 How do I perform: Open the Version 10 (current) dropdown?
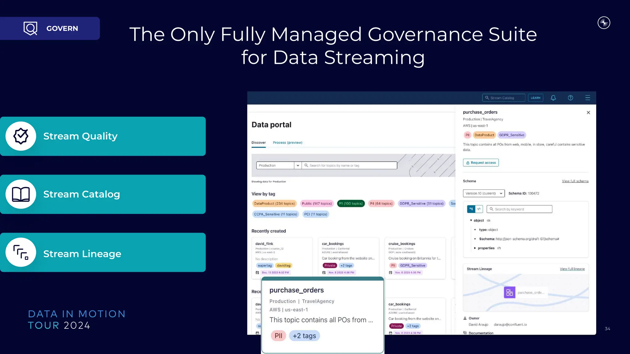point(484,193)
